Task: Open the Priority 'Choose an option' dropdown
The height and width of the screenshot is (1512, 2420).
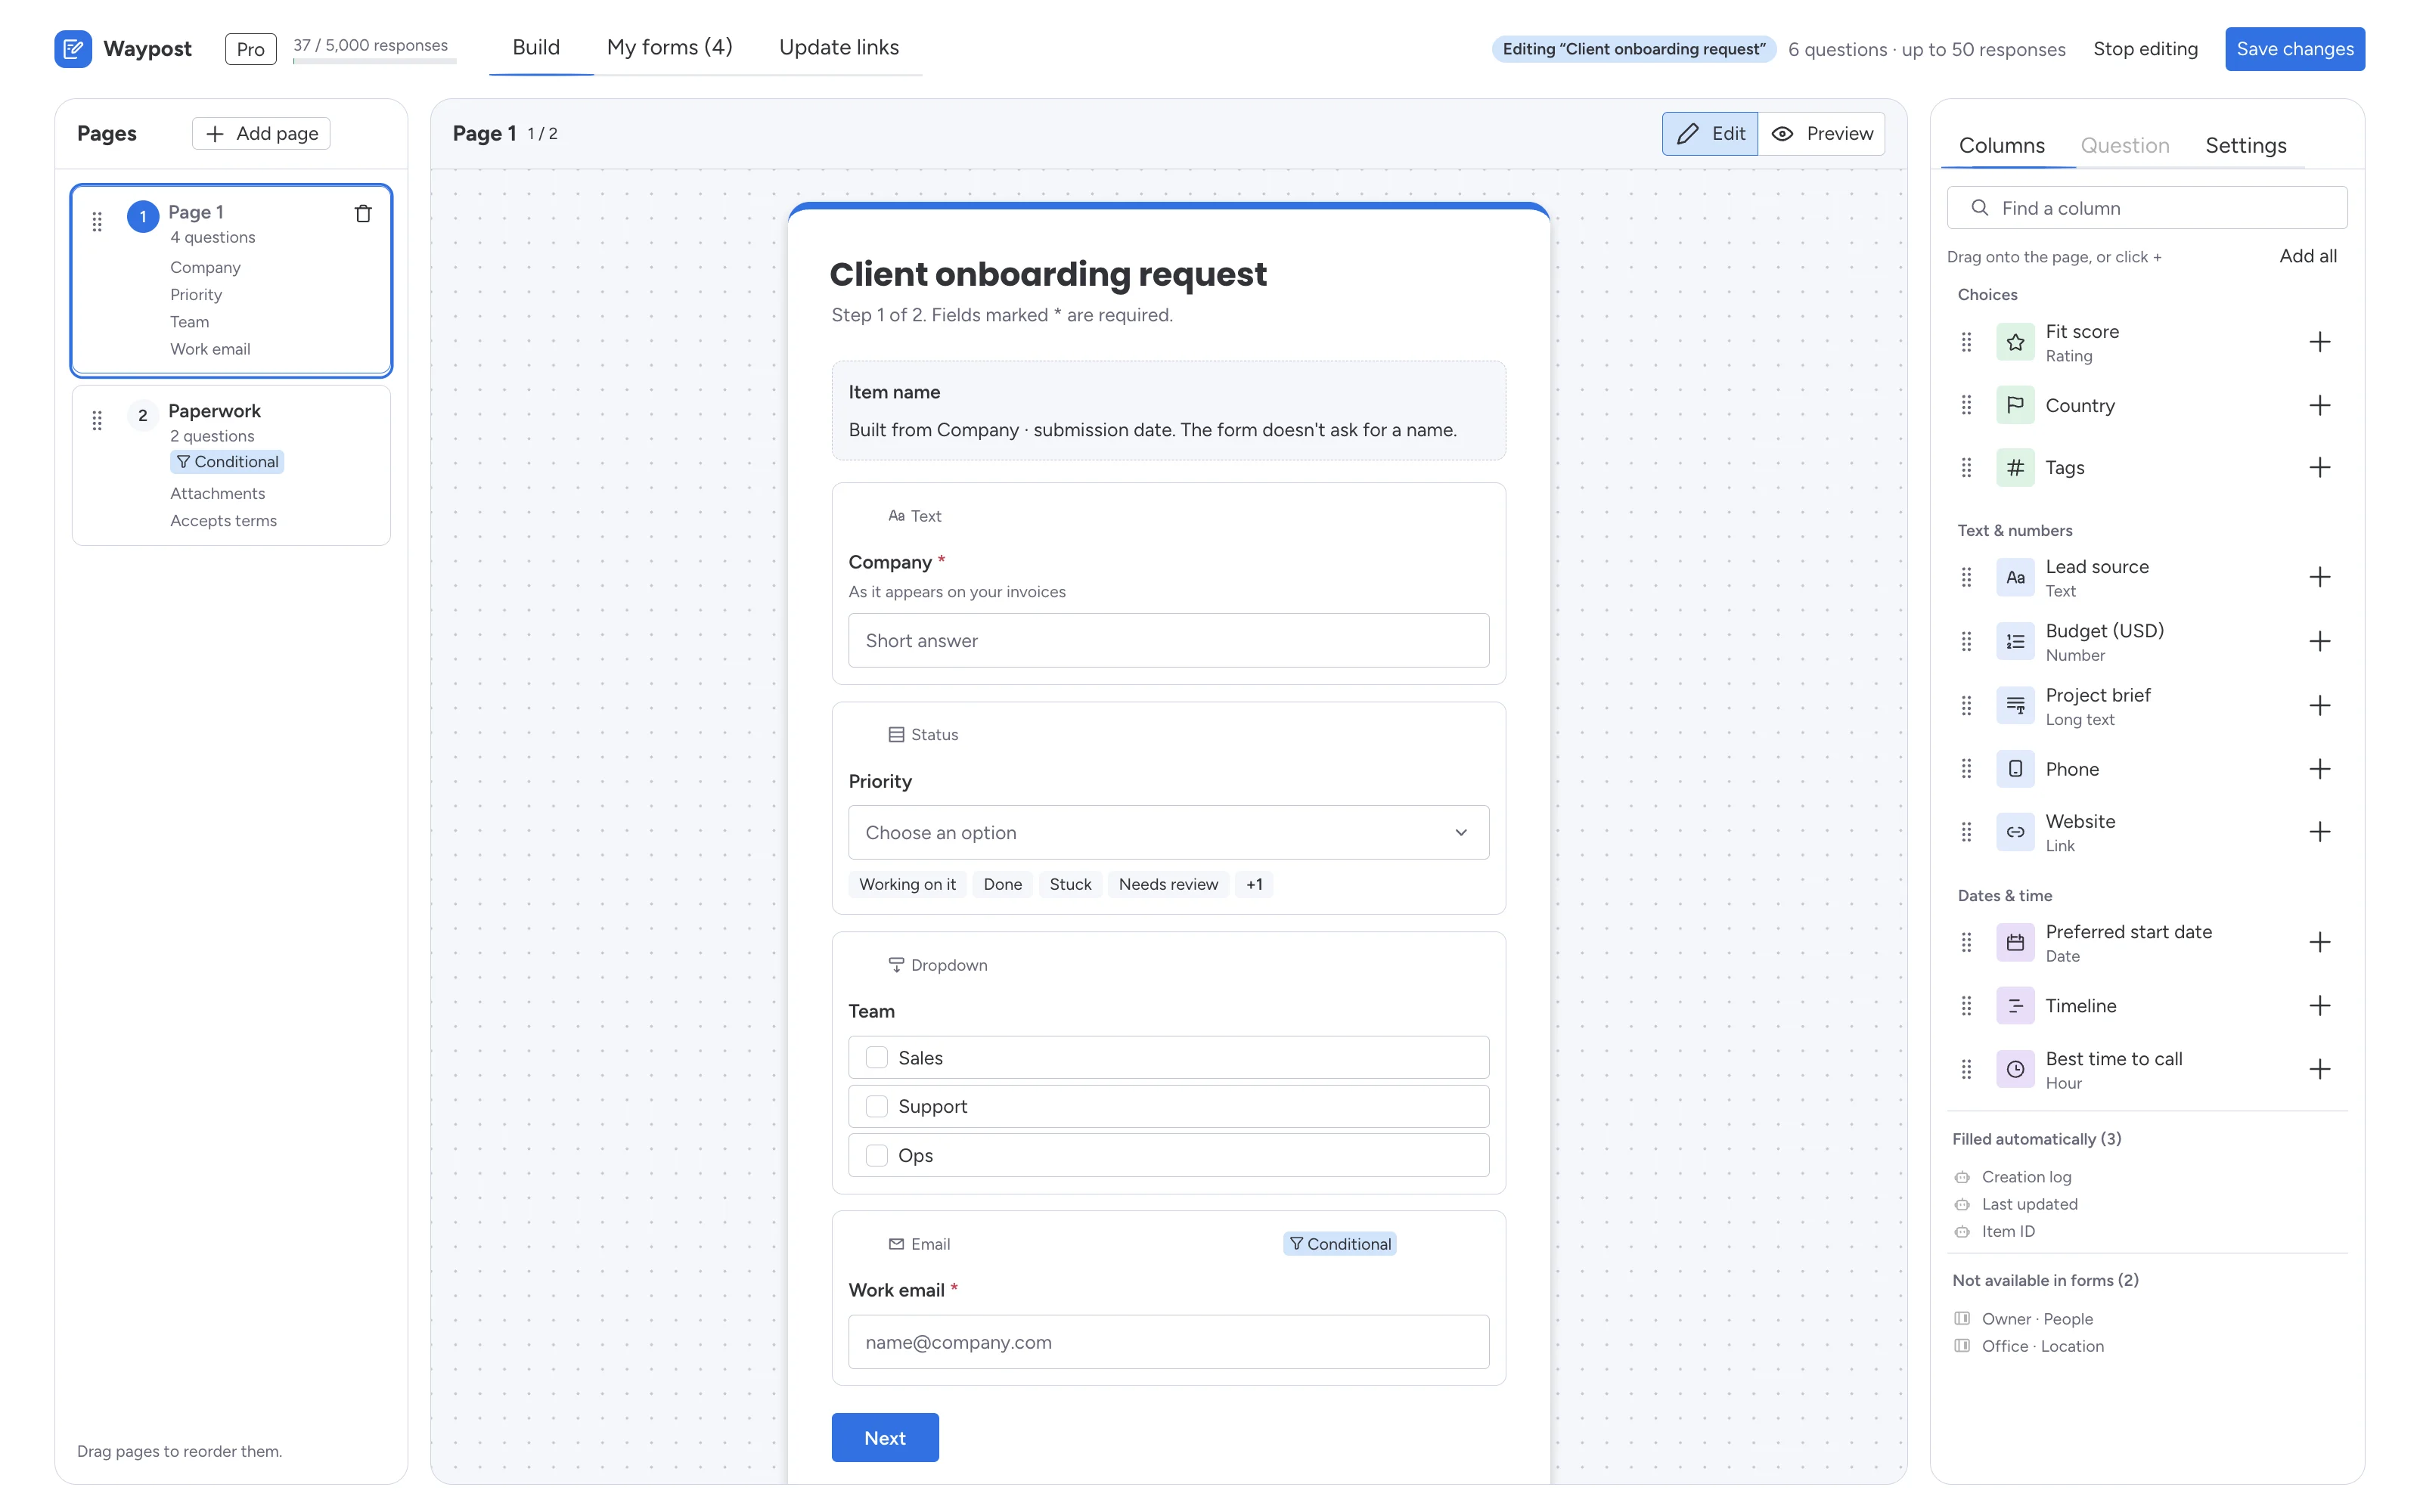Action: click(1168, 832)
